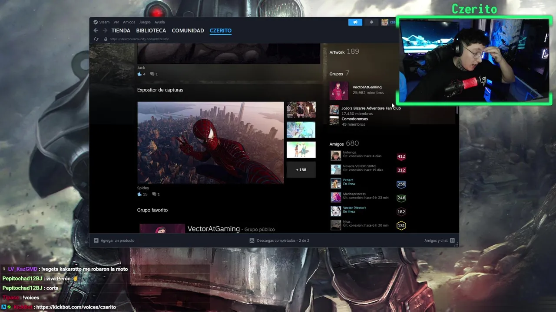The width and height of the screenshot is (556, 312).
Task: Open the BIBLIOTECA tab
Action: pyautogui.click(x=151, y=30)
